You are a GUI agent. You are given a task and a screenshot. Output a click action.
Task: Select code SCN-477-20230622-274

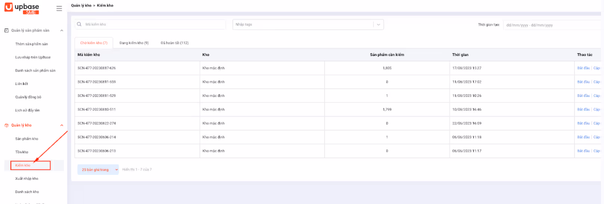point(97,123)
